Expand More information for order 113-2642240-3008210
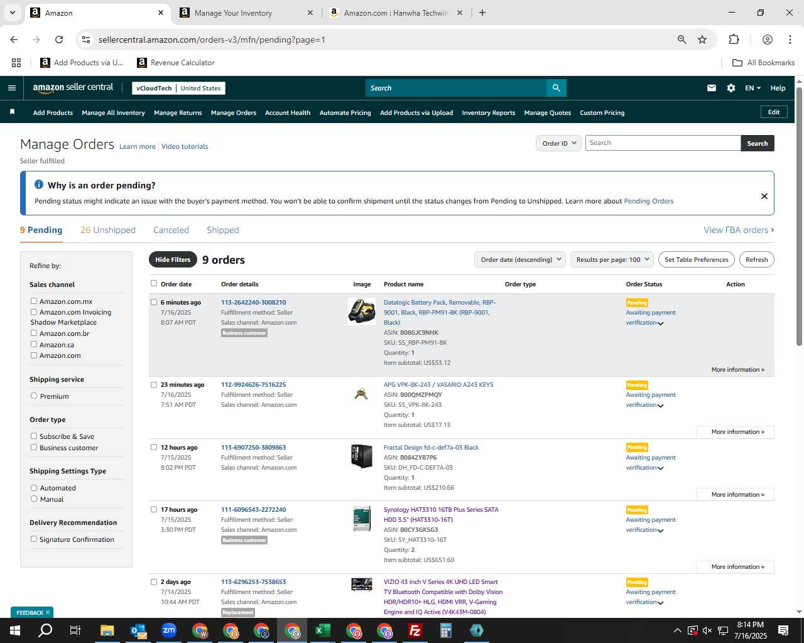Viewport: 804px width, 643px height. pos(737,369)
